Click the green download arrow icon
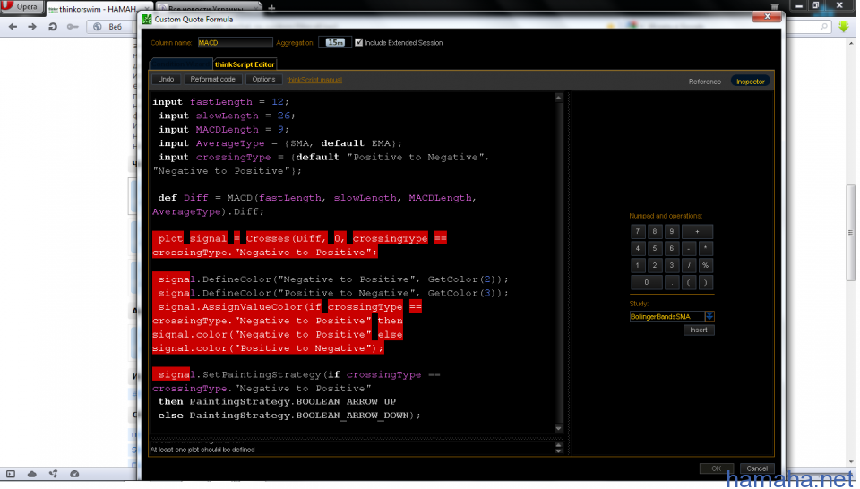Screen dimensions: 860x489 pyautogui.click(x=844, y=26)
